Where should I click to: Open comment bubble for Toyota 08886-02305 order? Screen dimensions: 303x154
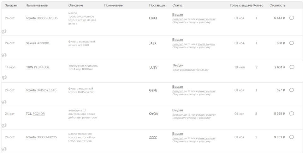[x=292, y=18]
